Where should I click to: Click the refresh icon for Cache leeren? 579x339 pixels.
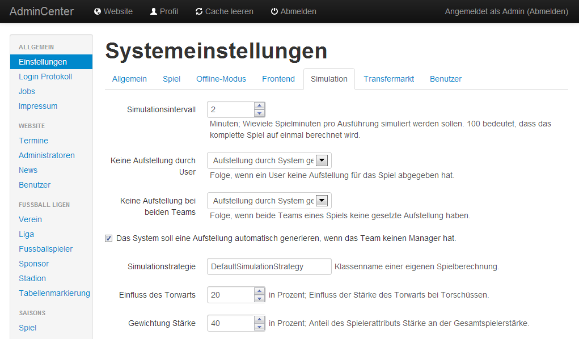pos(199,11)
